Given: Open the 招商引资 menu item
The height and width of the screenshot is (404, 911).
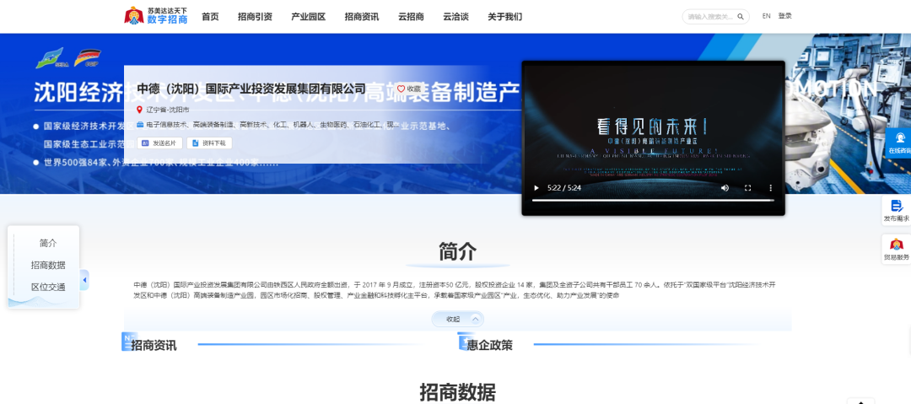Looking at the screenshot, I should pos(255,17).
